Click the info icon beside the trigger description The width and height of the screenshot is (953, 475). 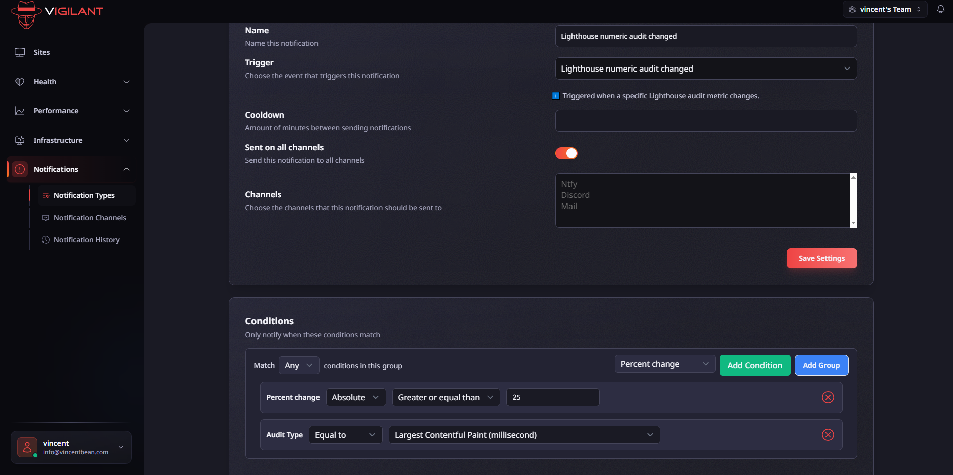(x=555, y=95)
